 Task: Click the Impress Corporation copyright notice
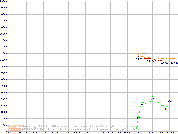pos(80,126)
